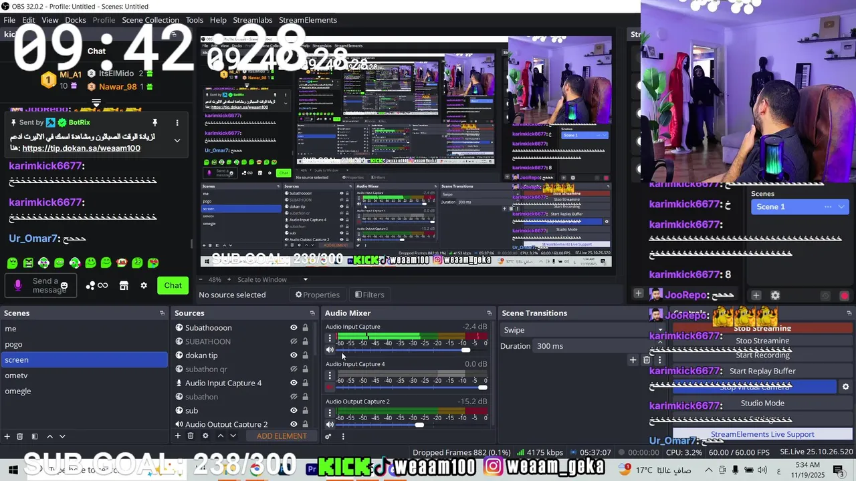Click Start Recording in Controls

tap(762, 355)
